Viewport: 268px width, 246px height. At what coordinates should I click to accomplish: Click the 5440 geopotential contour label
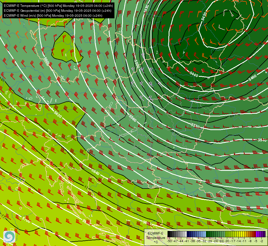click(194, 74)
